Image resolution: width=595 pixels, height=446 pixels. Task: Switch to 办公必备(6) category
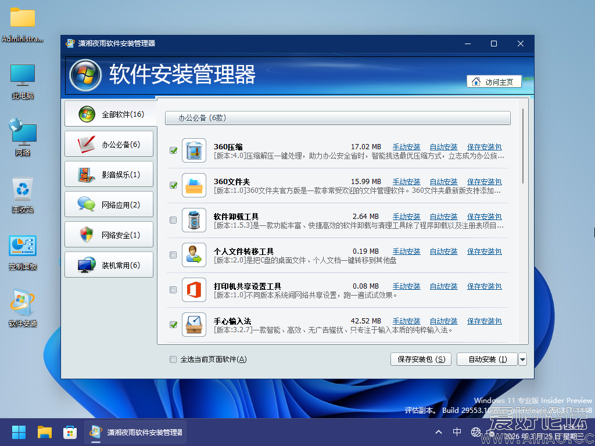point(109,144)
